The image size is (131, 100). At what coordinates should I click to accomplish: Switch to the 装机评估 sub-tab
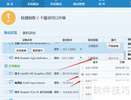[x=29, y=33]
